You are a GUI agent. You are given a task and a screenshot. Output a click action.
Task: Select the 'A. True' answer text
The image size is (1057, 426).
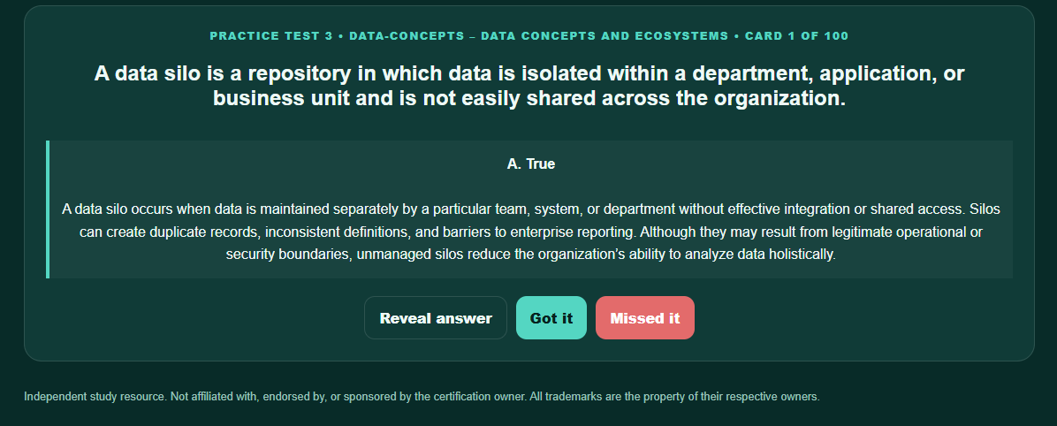531,164
